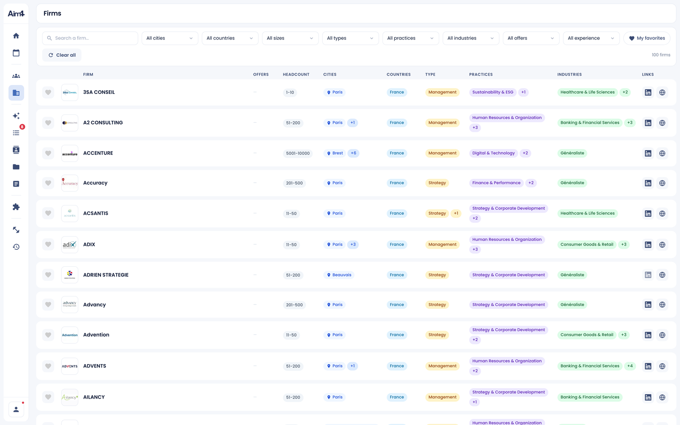
Task: Expand ACCENTURE's +6 cities chip
Action: tap(354, 153)
